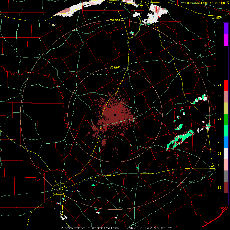This screenshot has width=230, height=230.
Task: Click the DS dry snow white swatch
Action: point(226,153)
